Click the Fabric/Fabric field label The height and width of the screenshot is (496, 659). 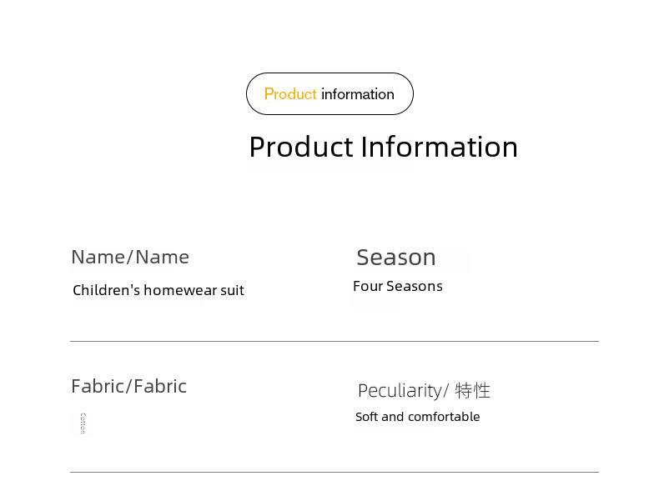tap(129, 387)
